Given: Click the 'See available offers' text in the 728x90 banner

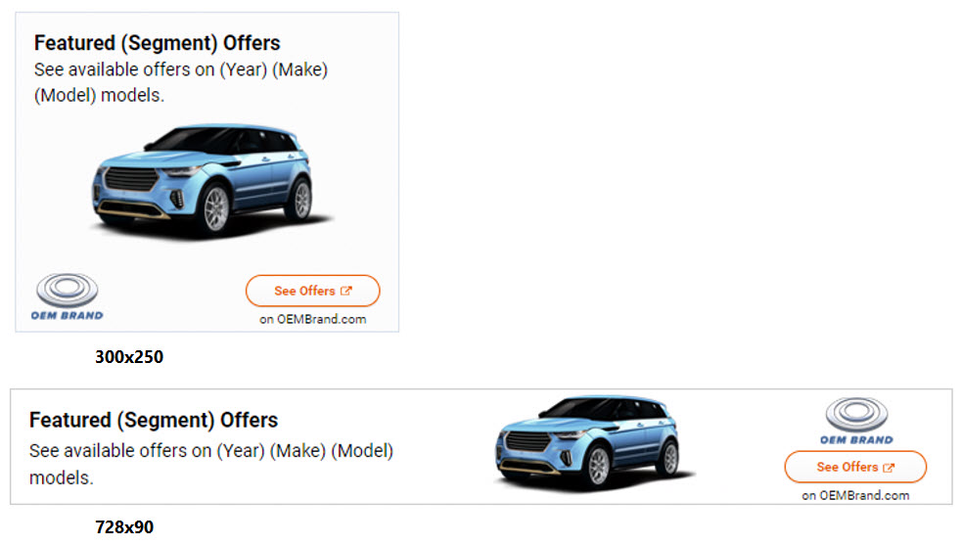Looking at the screenshot, I should pyautogui.click(x=210, y=451).
